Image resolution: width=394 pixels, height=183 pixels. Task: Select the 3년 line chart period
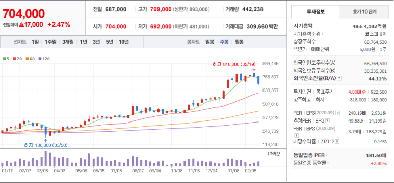coord(96,42)
